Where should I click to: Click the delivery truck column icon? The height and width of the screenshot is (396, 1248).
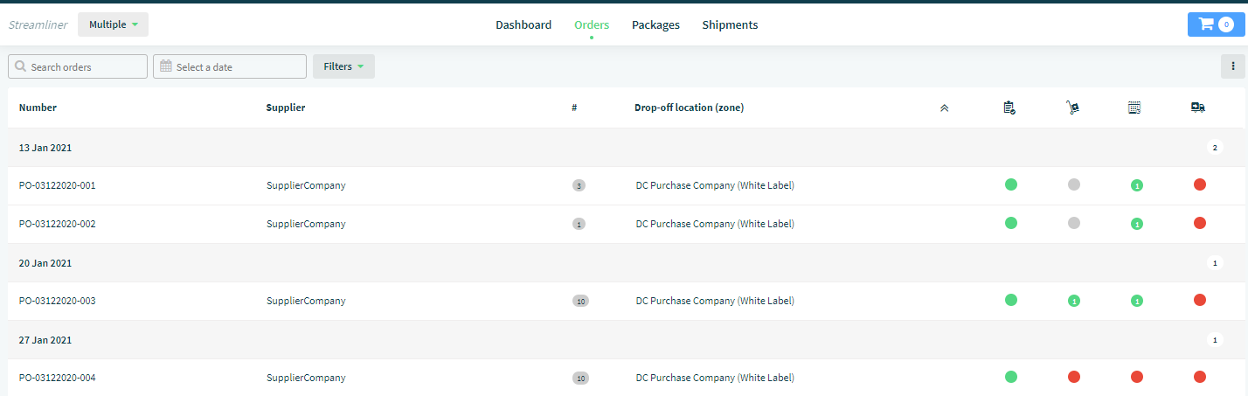click(x=1198, y=108)
